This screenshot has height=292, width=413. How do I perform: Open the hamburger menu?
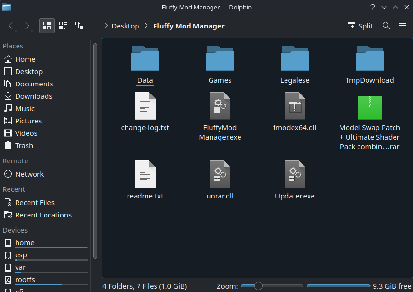pos(403,26)
